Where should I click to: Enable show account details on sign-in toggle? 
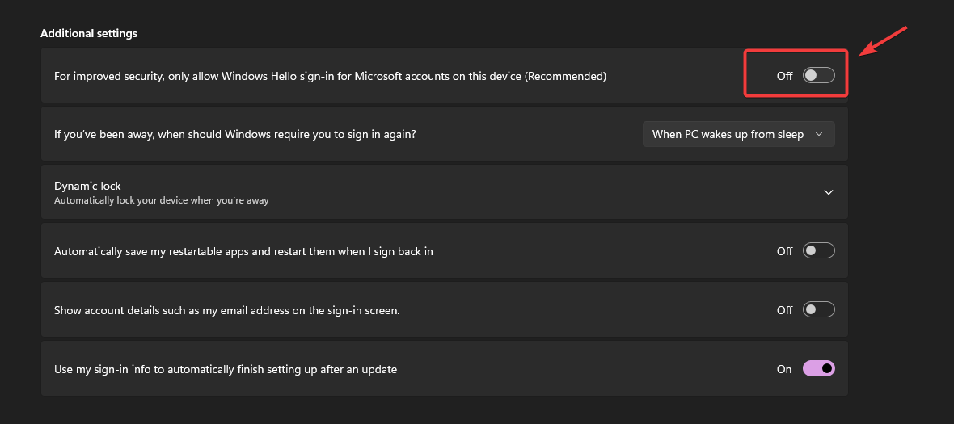coord(818,309)
